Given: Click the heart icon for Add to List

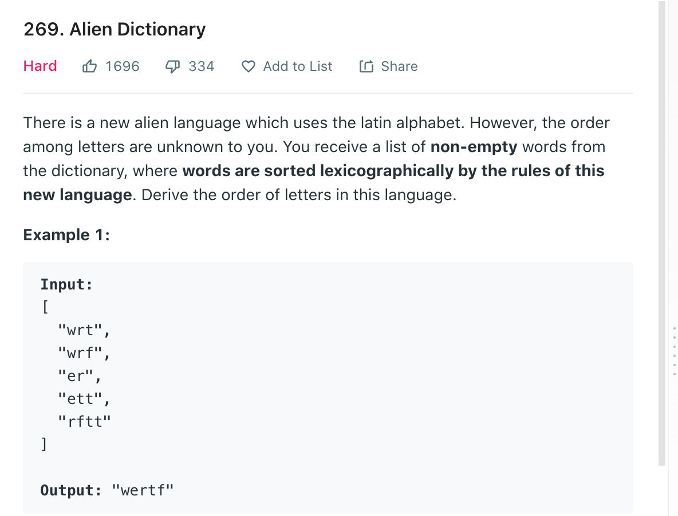Looking at the screenshot, I should (x=248, y=66).
